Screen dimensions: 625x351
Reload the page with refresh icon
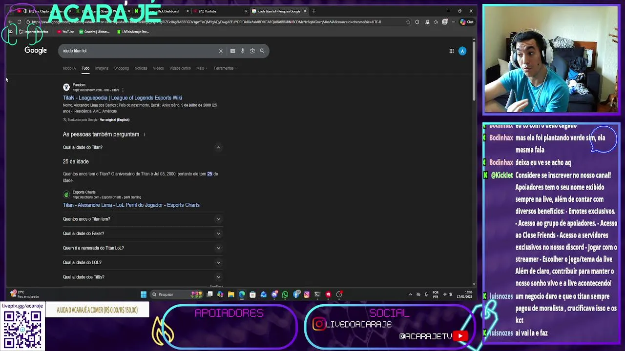pos(19,22)
